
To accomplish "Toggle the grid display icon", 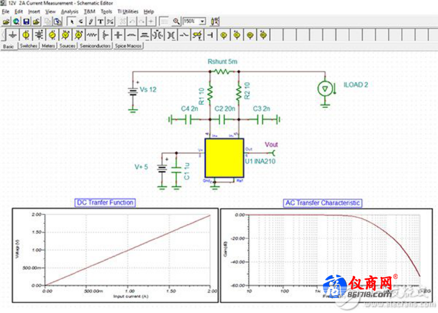I will click(x=164, y=22).
